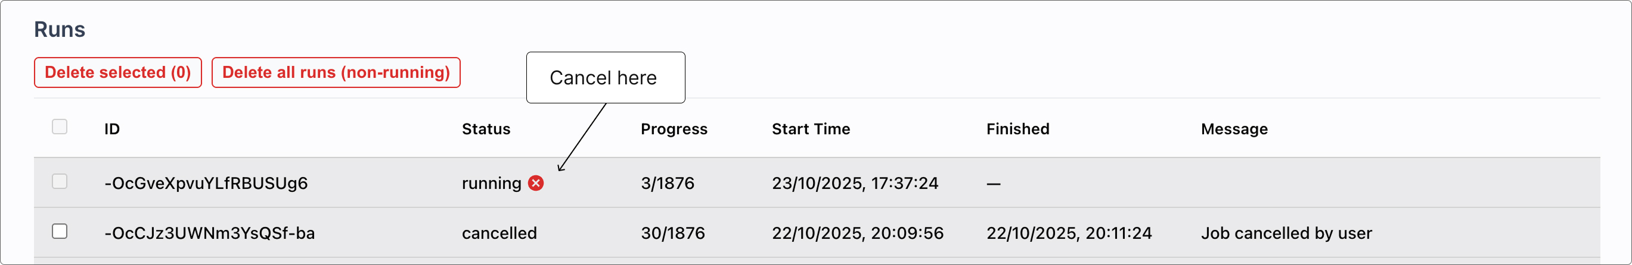
Task: Click the Progress column header
Action: coord(674,129)
